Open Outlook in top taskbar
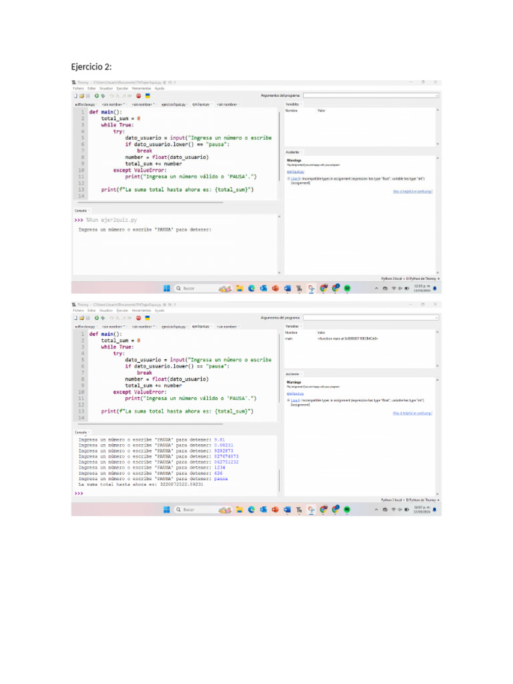The height and width of the screenshot is (684, 513). coord(263,289)
